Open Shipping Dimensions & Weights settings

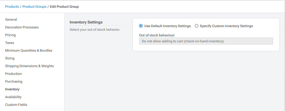pyautogui.click(x=29, y=66)
